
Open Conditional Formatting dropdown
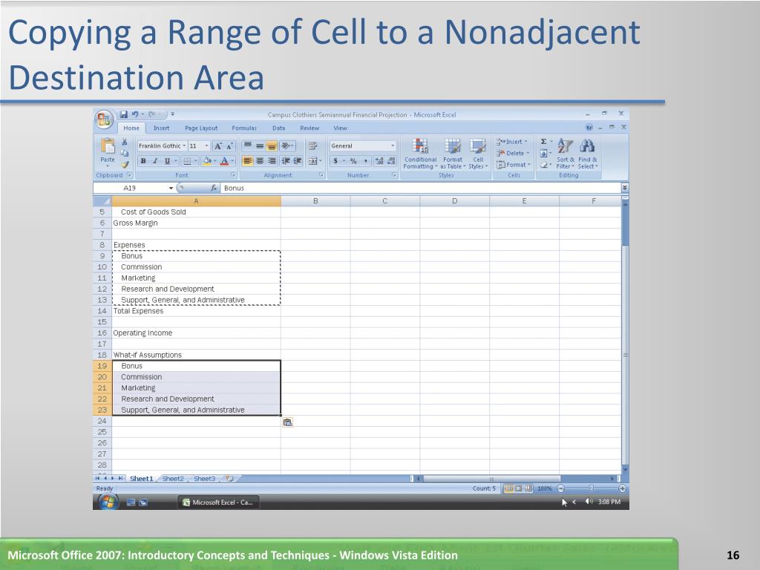(x=420, y=154)
